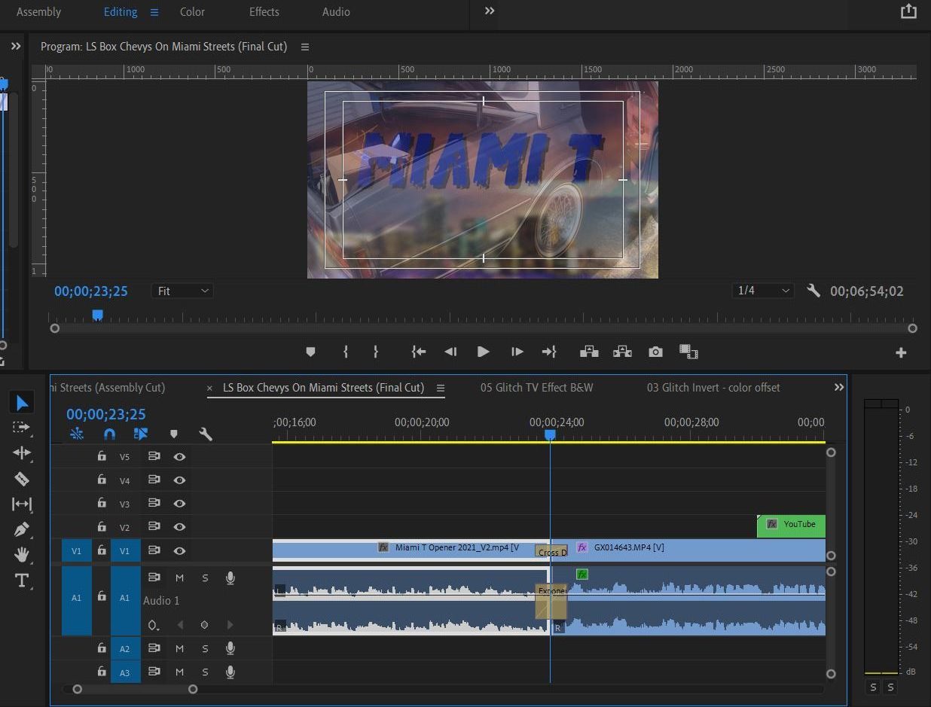Select the Pen tool
Screen dimensions: 931x707
(x=22, y=529)
